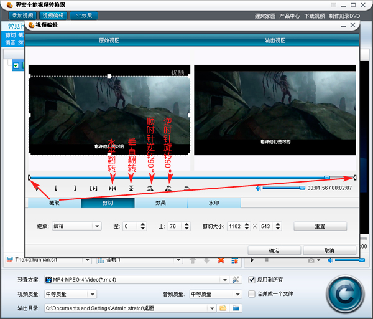Click the 左 value input field
373x319 pixels.
click(x=131, y=226)
